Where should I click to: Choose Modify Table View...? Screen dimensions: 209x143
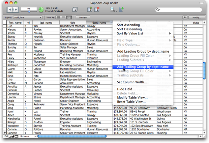coord(143,97)
